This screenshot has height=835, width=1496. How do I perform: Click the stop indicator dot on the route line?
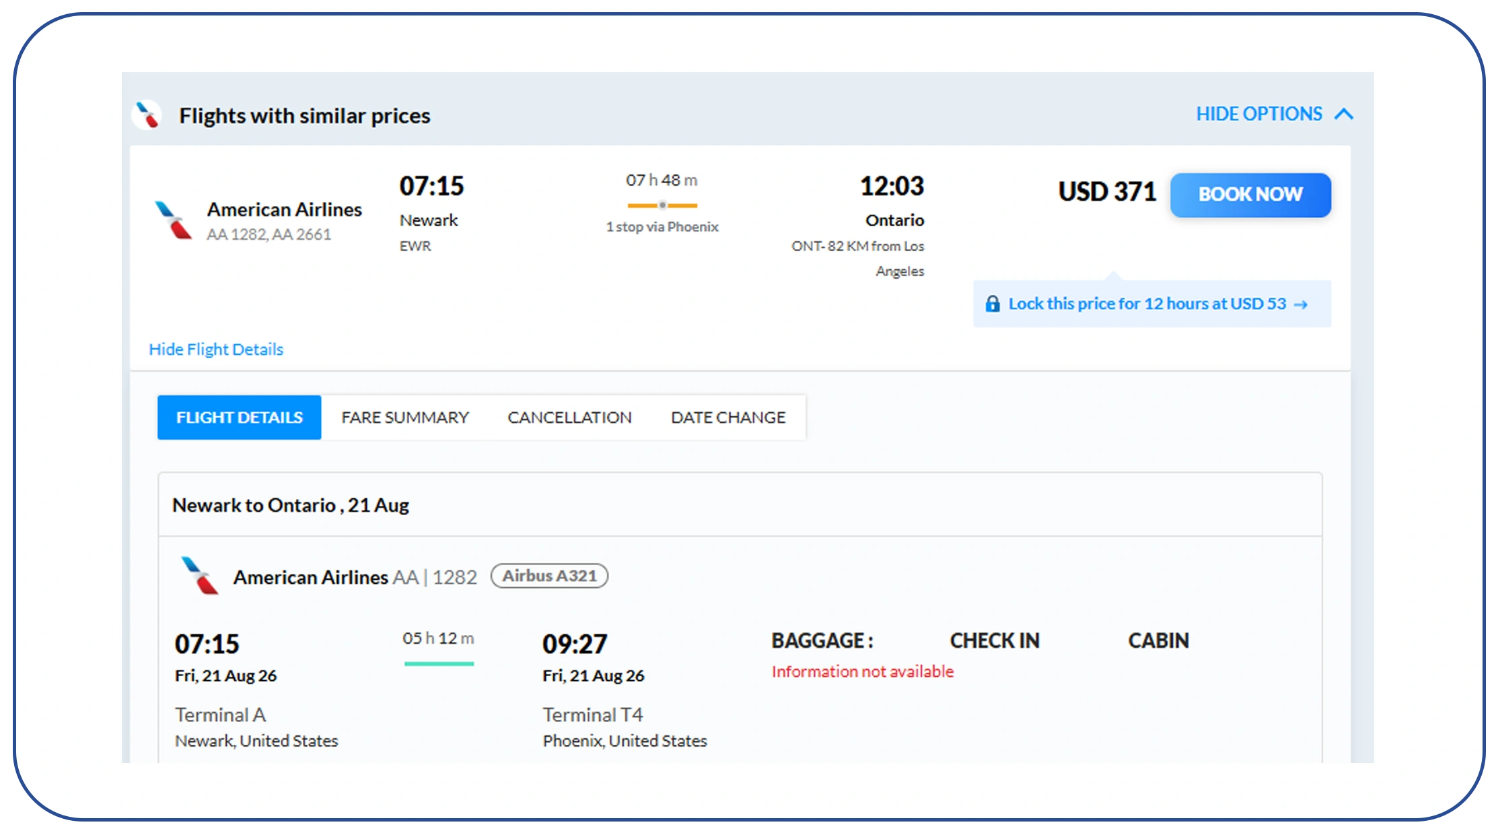click(662, 205)
